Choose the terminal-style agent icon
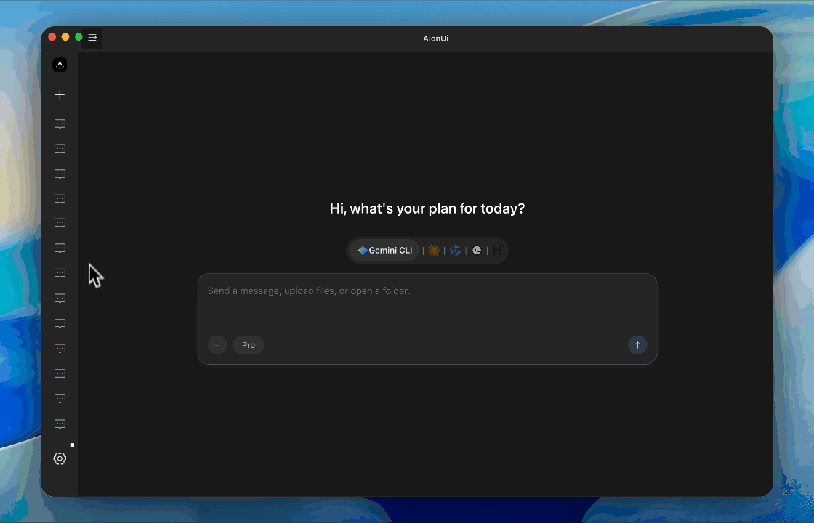This screenshot has height=523, width=814. [x=477, y=250]
